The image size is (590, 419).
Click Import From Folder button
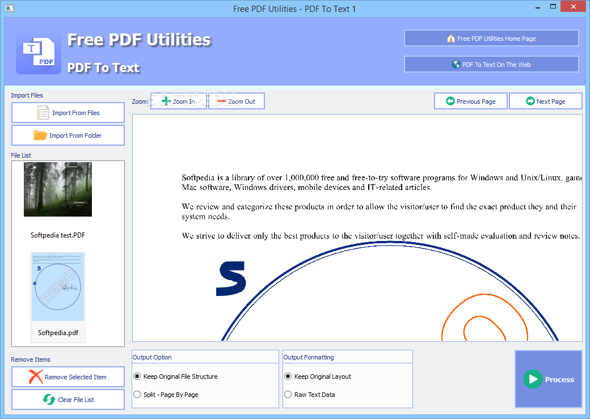tap(68, 136)
